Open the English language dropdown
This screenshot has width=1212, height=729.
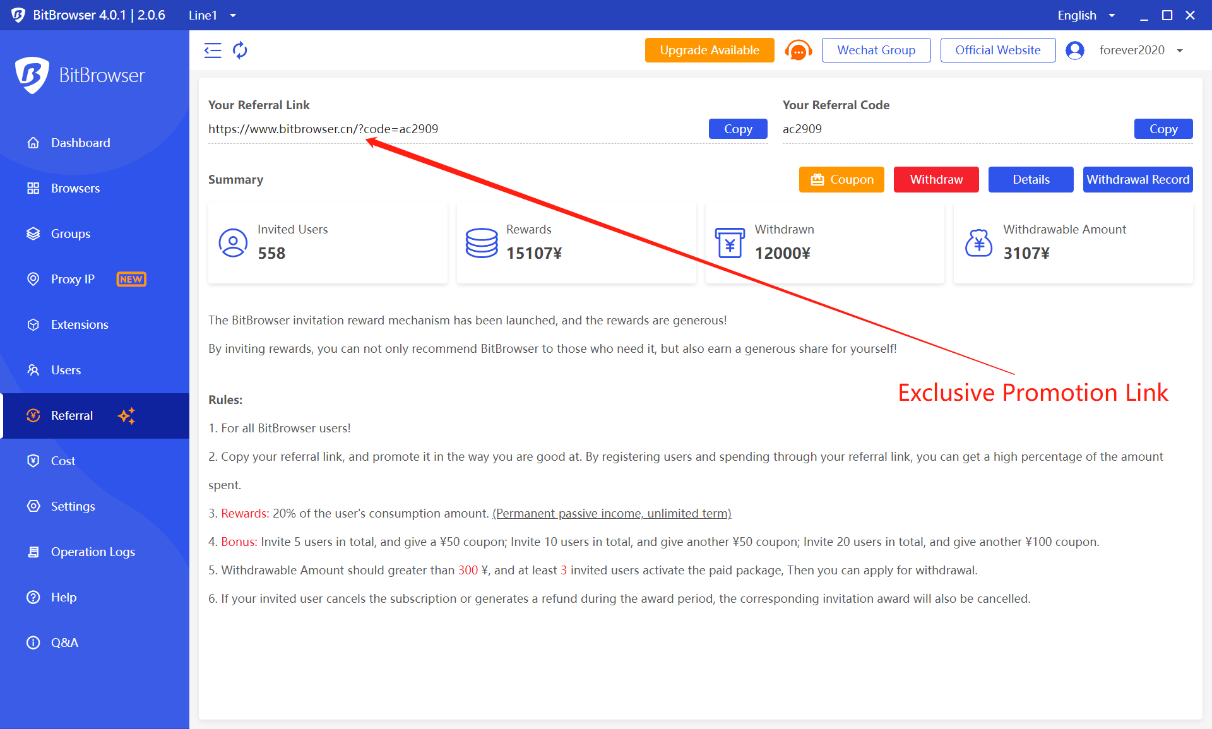[1086, 15]
